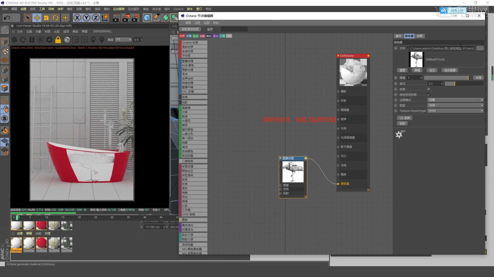Screen dimensions: 494x277
Task: Toggle X axis lock
Action: point(77,18)
